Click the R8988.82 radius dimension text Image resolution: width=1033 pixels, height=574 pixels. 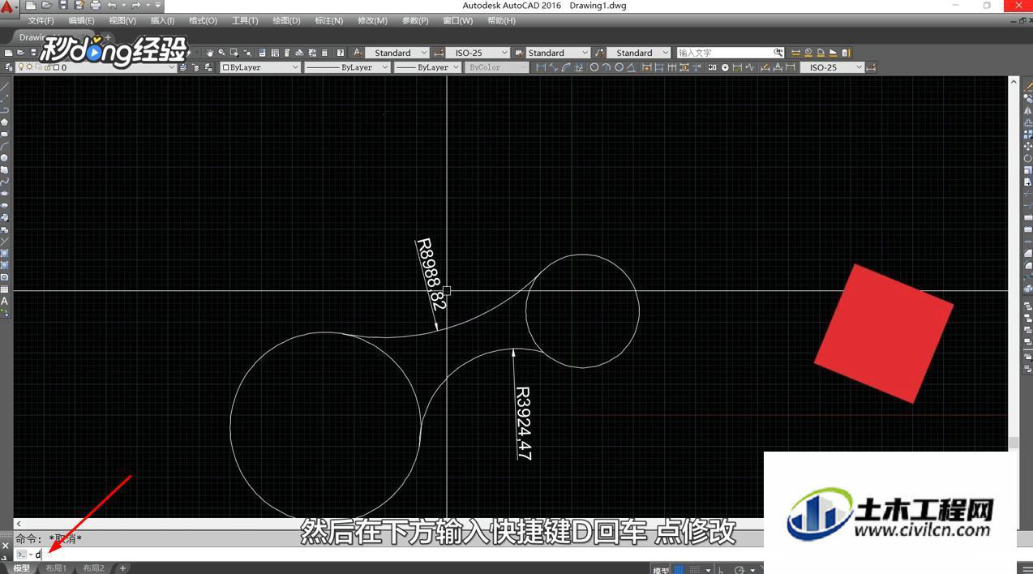tap(431, 274)
